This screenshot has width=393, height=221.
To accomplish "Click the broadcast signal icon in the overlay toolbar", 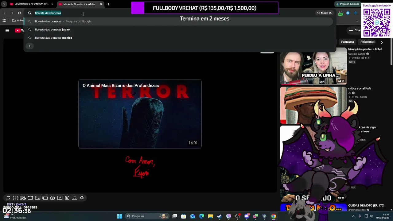I will (15, 198).
